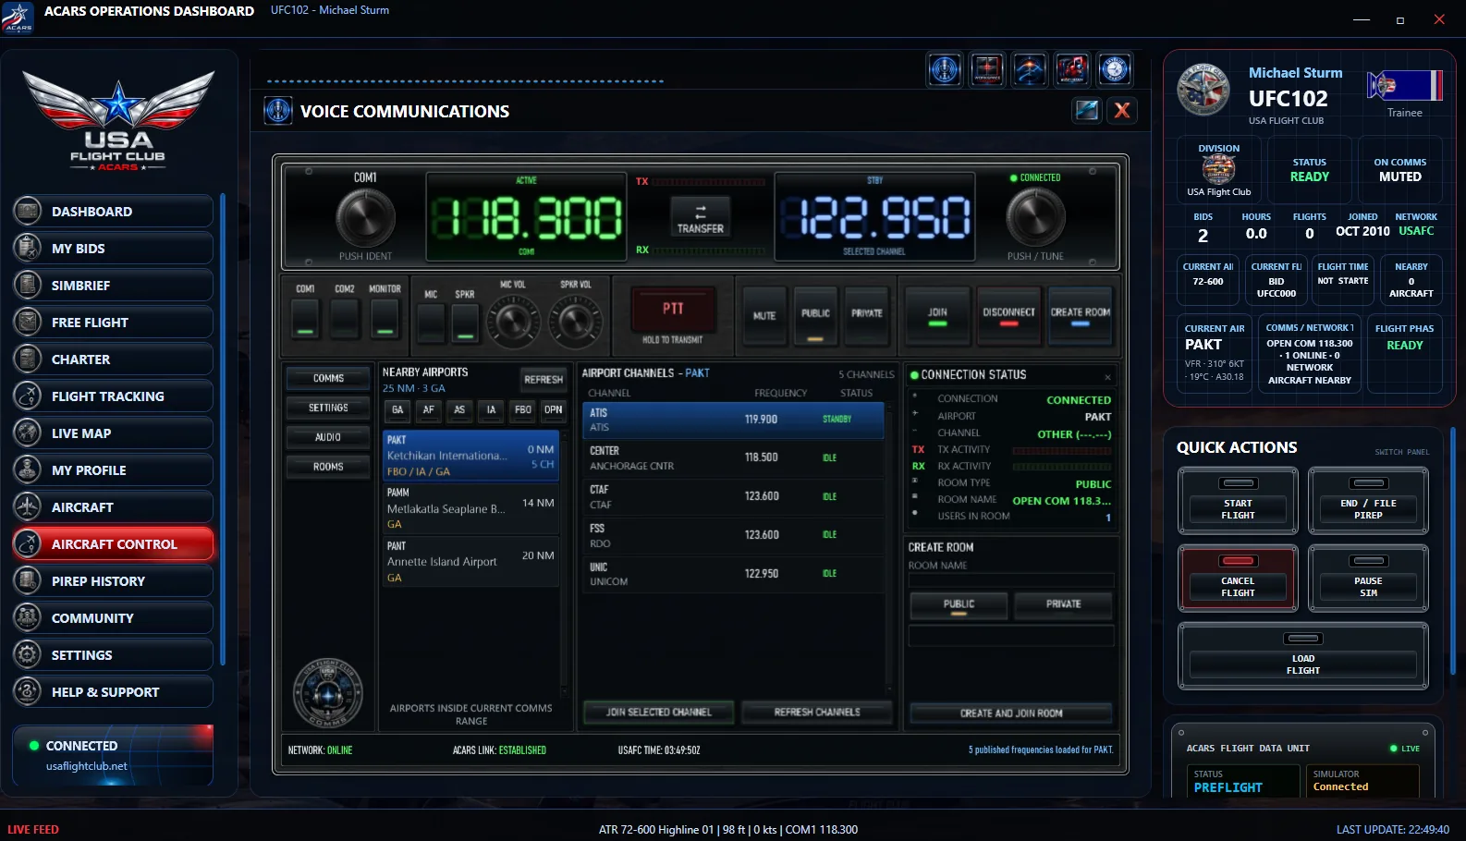
Task: Click the Community sidebar icon
Action: (x=29, y=618)
